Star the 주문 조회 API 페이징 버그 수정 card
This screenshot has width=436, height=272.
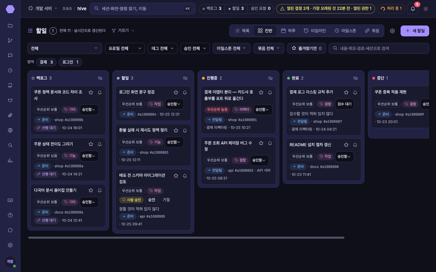coord(261,143)
